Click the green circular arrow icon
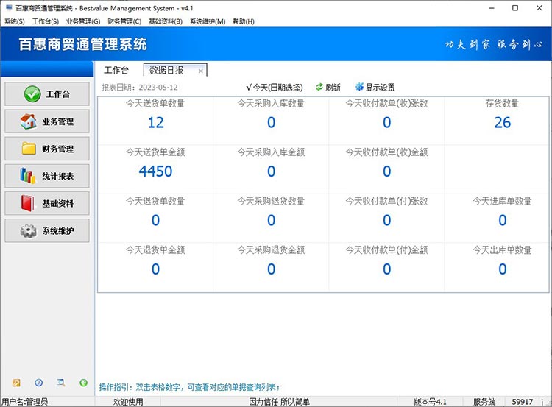The width and height of the screenshot is (552, 407). (83, 383)
